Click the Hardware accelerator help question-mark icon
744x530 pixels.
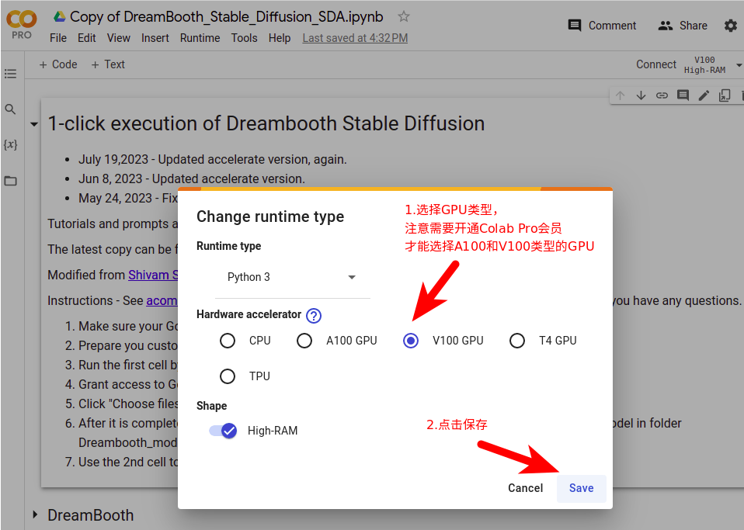(313, 315)
